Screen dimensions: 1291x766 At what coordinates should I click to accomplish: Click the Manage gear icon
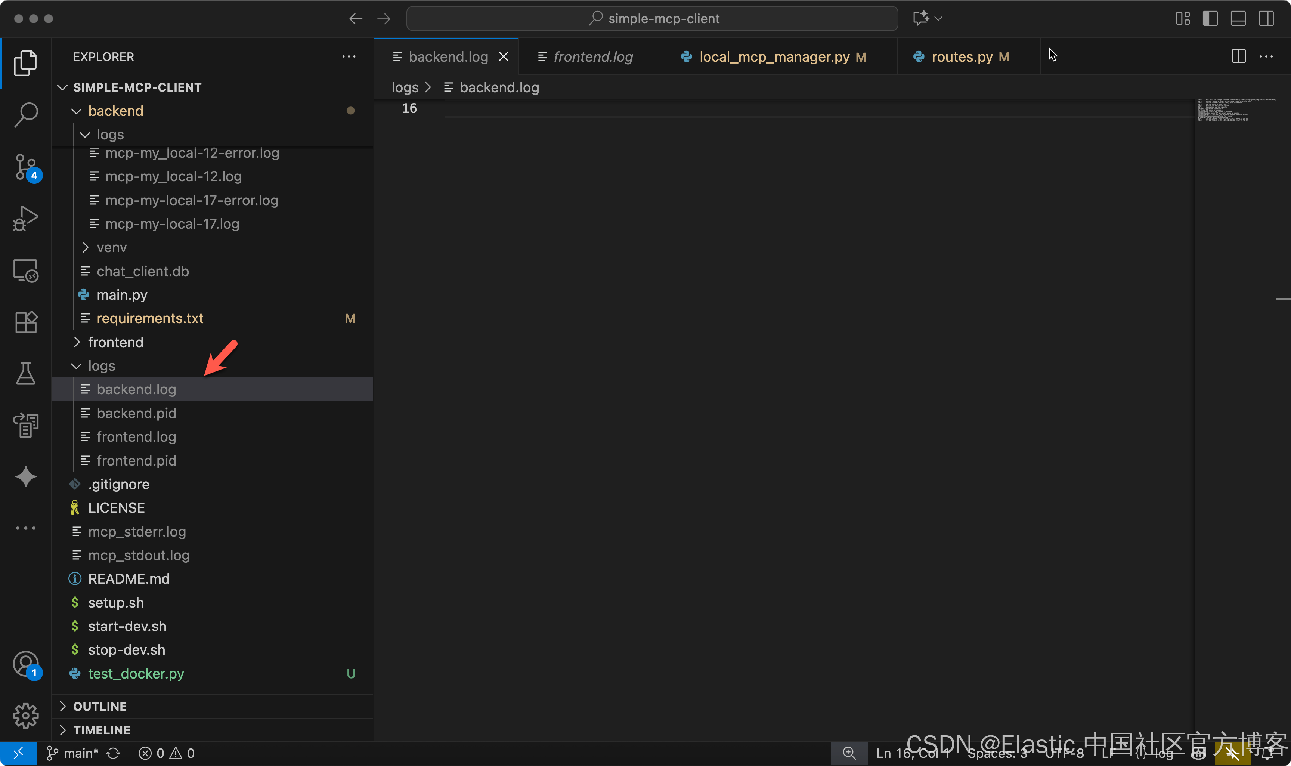pyautogui.click(x=25, y=716)
